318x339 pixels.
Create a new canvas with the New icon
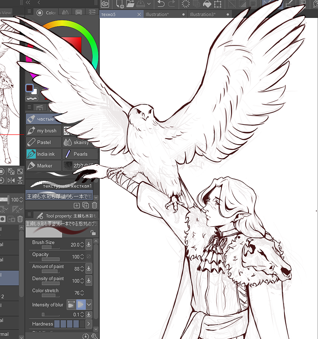120,4
